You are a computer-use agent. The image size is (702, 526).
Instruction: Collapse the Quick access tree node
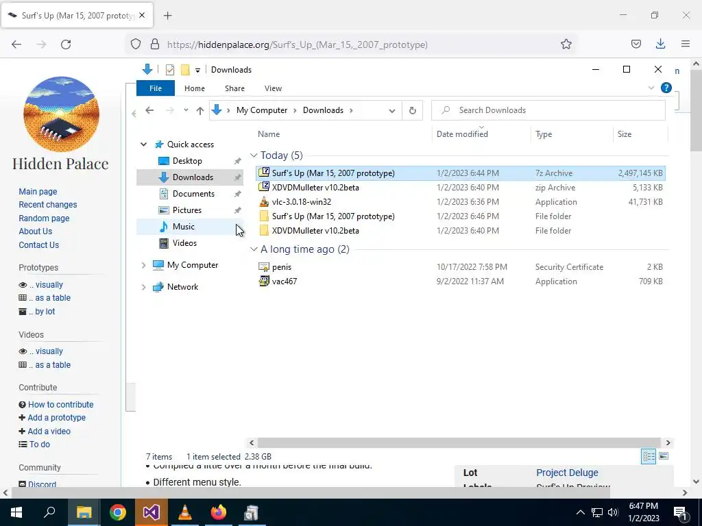(143, 145)
